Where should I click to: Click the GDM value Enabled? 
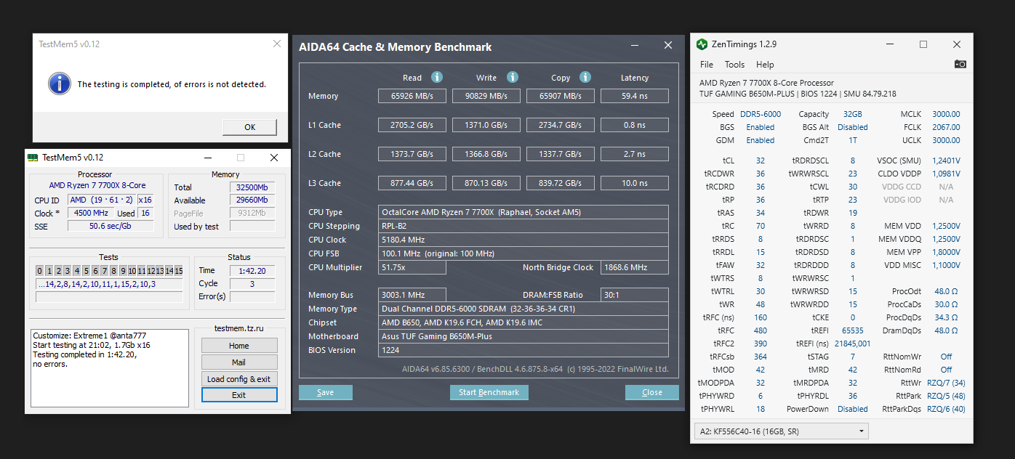pyautogui.click(x=761, y=140)
